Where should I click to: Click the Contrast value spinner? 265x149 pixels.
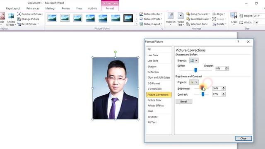224,94
